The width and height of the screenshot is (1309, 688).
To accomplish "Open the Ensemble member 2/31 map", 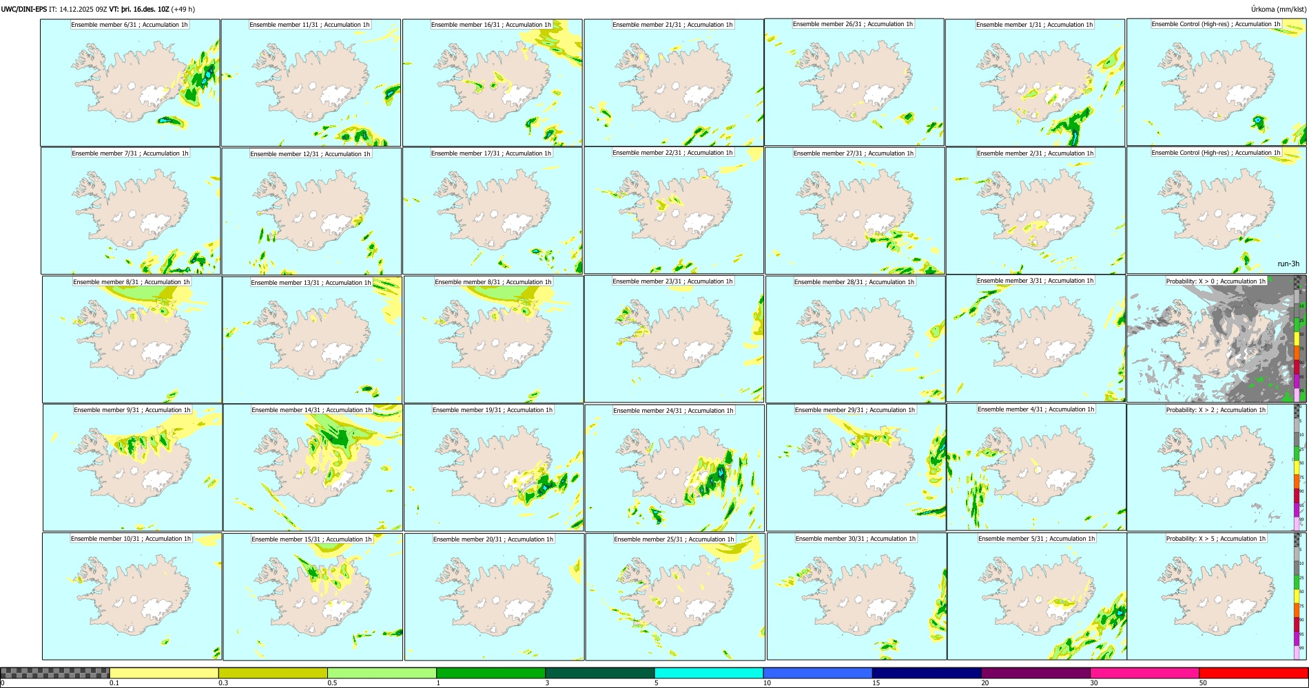I will (1036, 211).
